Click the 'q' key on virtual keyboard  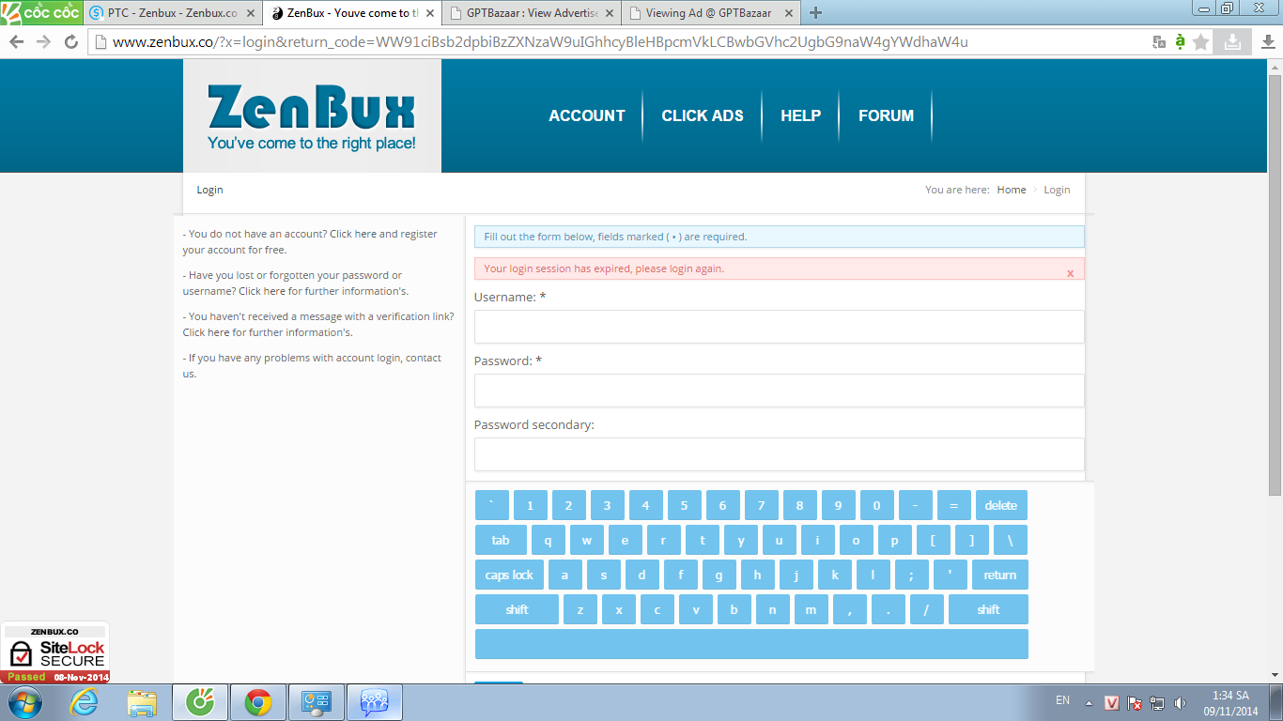point(549,540)
